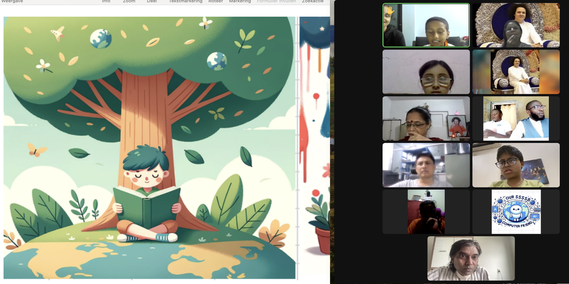Select the tile of the person in green shirt with glasses

(516, 165)
